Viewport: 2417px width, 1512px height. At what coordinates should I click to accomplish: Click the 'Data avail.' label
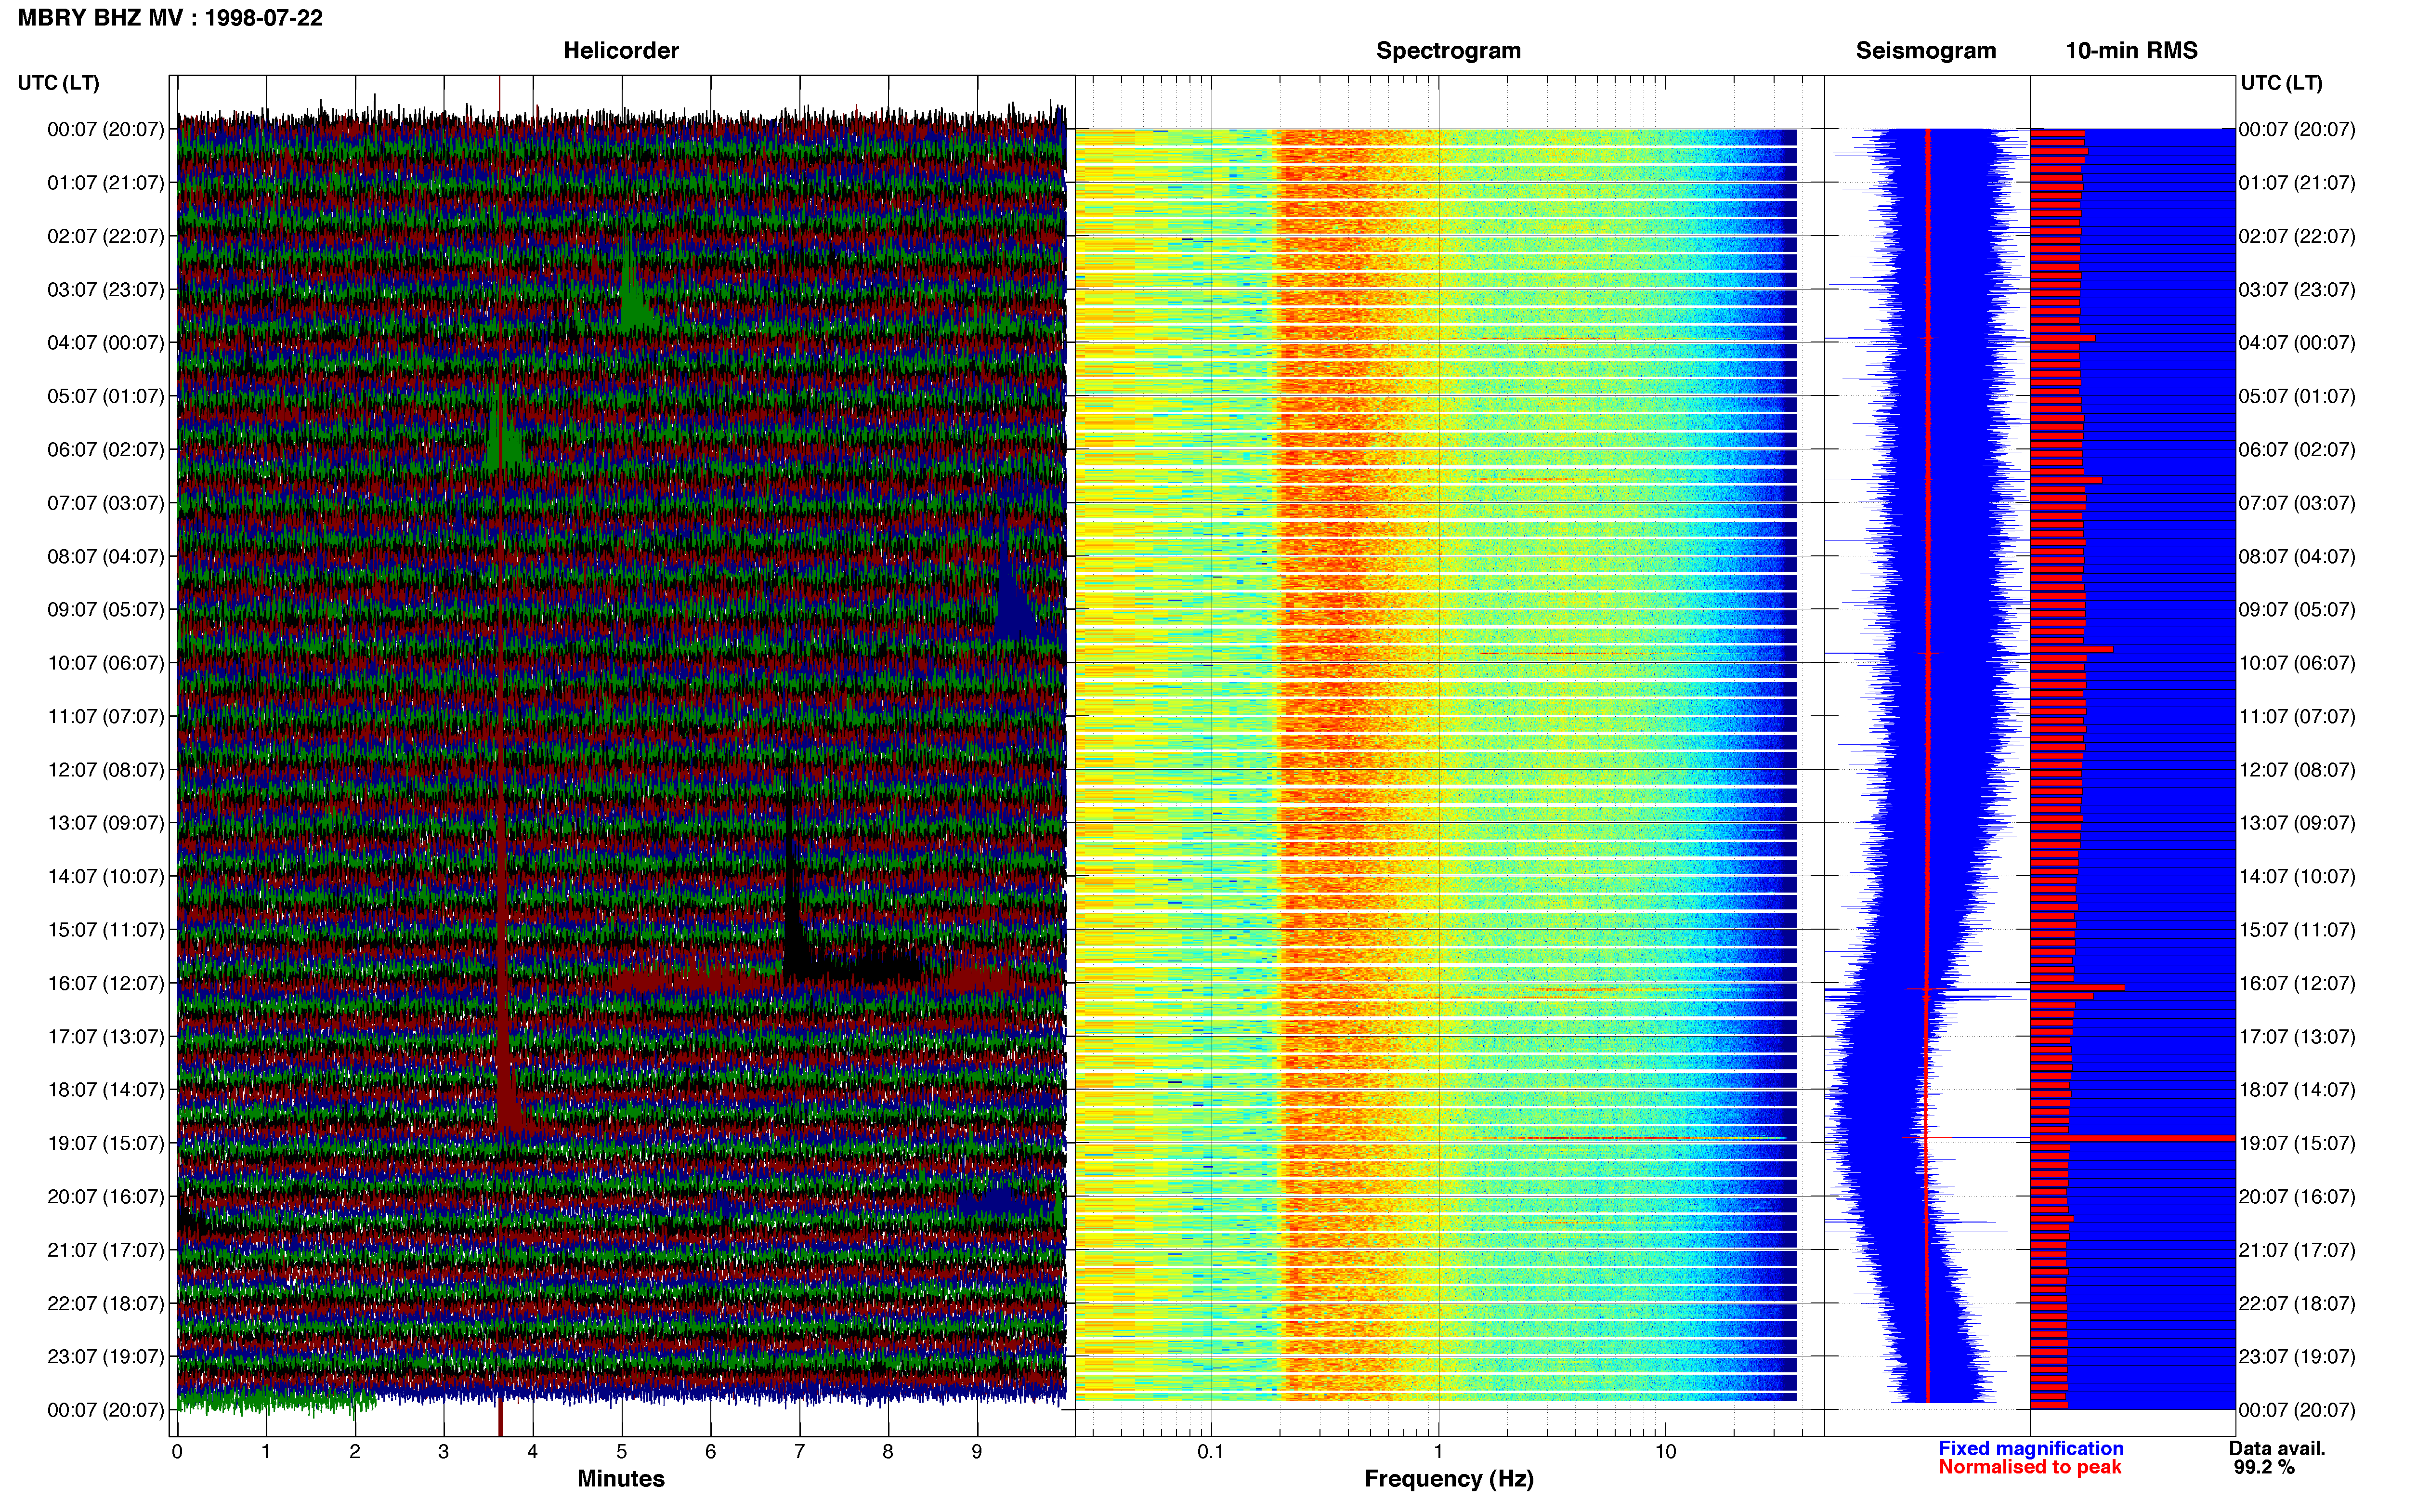[x=2277, y=1448]
